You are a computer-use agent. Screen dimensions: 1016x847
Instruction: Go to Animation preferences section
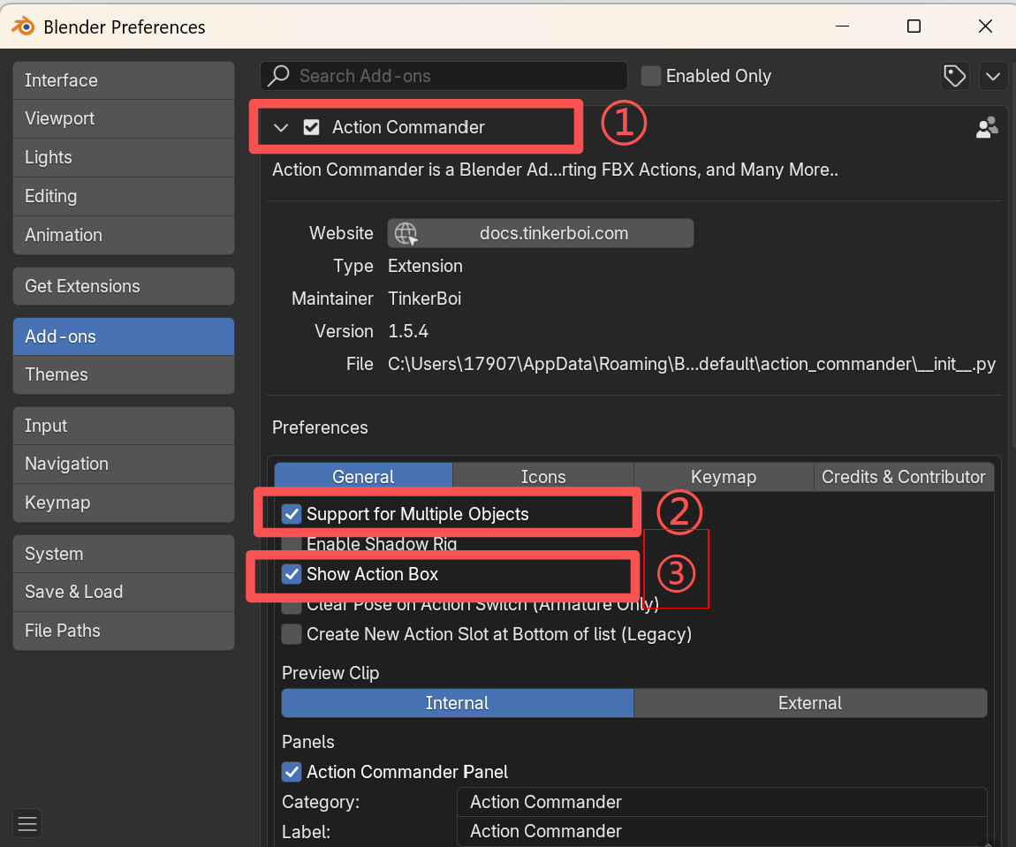click(x=123, y=235)
